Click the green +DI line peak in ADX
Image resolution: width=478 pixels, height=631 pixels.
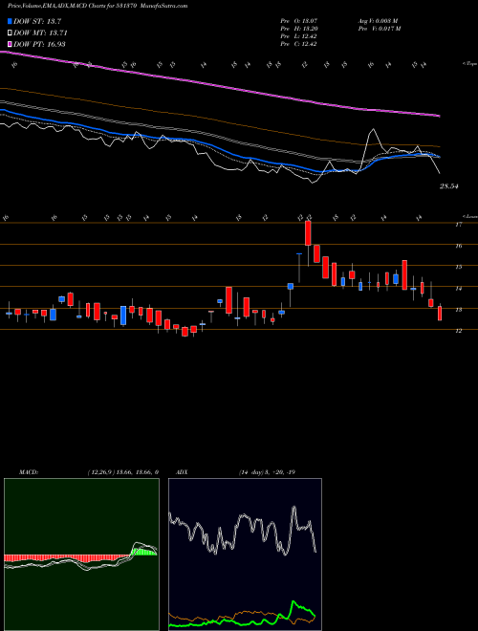click(x=293, y=602)
